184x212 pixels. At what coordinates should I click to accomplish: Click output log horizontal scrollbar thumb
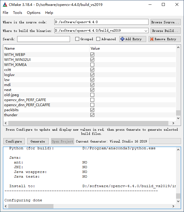(31, 206)
